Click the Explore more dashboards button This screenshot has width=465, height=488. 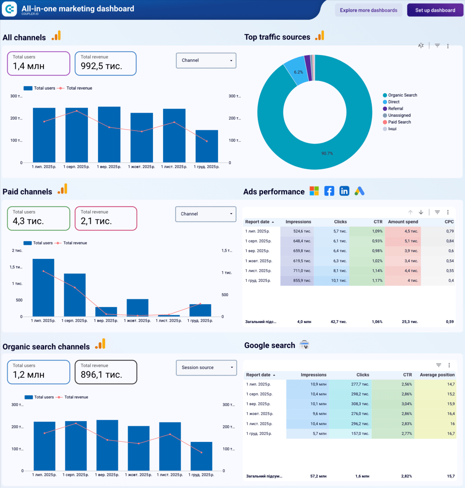368,10
